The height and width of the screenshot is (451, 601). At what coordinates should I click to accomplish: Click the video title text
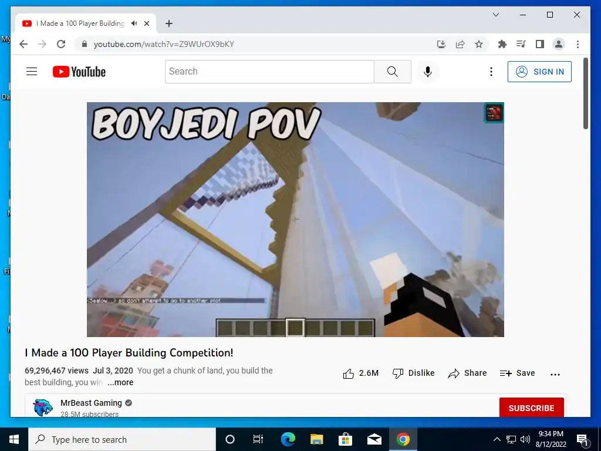129,353
